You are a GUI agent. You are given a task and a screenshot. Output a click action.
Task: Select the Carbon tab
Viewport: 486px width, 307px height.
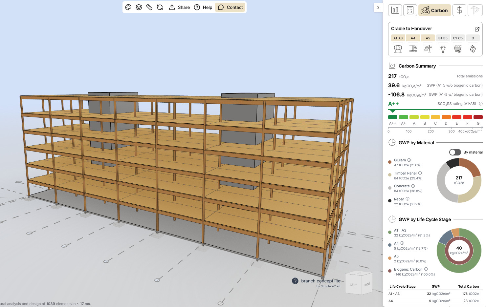[x=434, y=10]
